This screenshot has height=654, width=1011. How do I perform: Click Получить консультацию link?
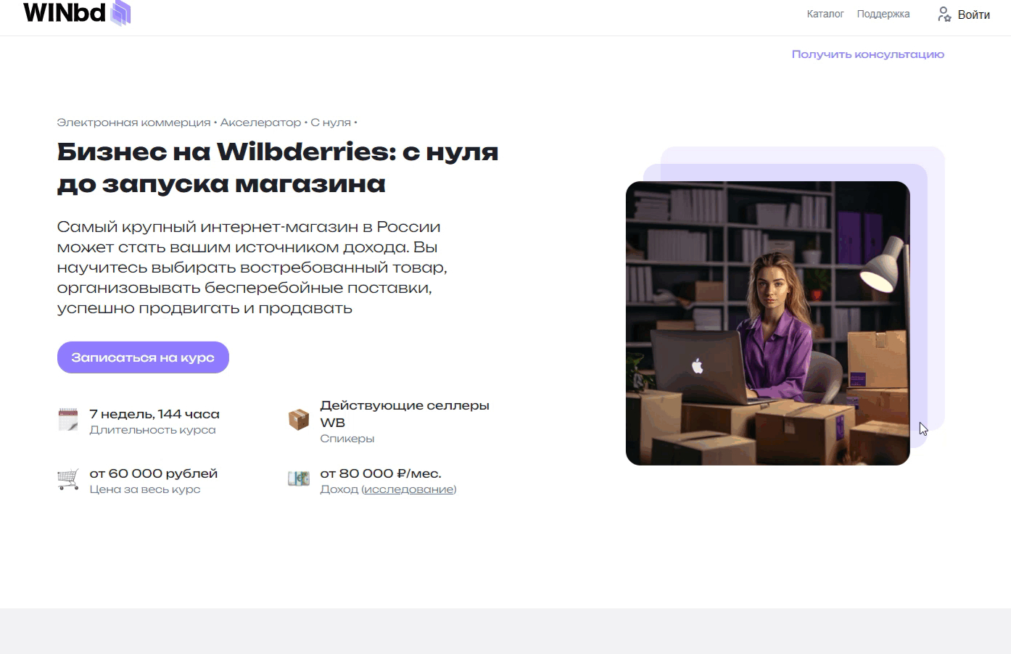pyautogui.click(x=868, y=54)
